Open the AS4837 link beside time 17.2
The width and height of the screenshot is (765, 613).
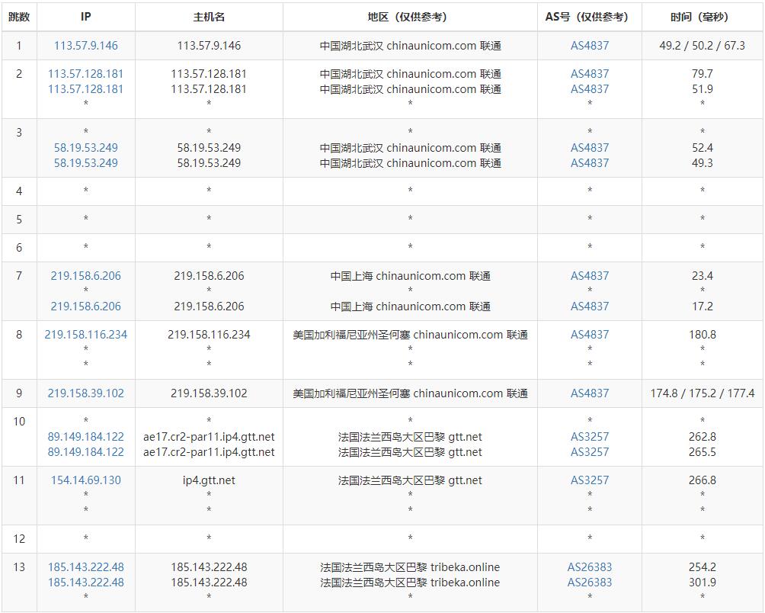[x=589, y=306]
